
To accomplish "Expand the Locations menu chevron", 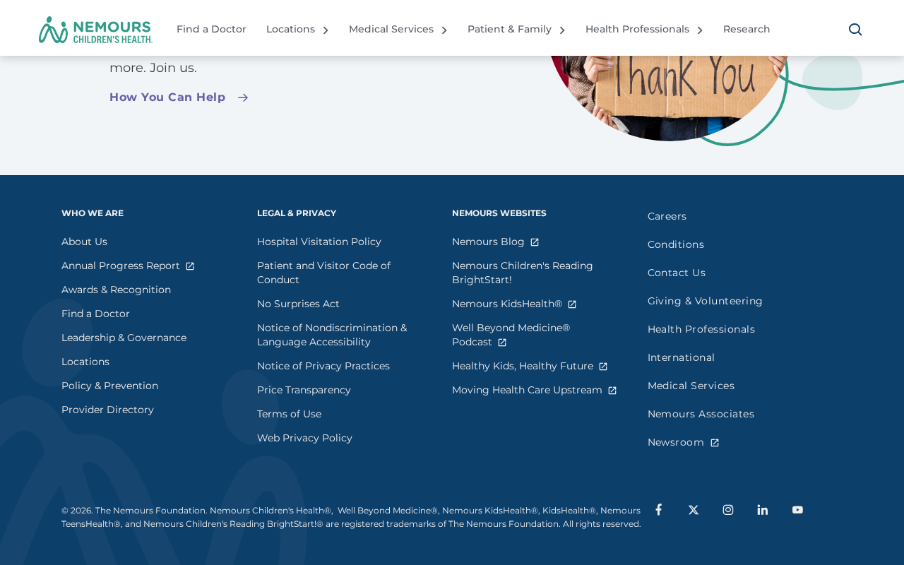I will pyautogui.click(x=326, y=30).
